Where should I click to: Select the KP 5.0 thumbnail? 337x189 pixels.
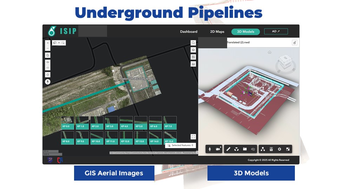141,123
